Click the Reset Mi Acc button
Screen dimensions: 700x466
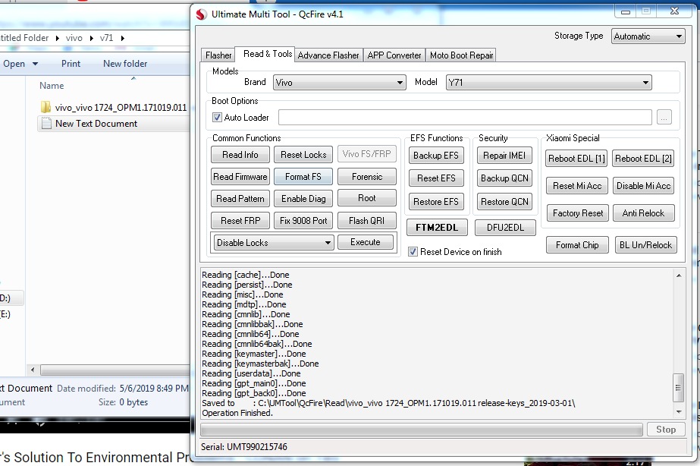tap(577, 185)
